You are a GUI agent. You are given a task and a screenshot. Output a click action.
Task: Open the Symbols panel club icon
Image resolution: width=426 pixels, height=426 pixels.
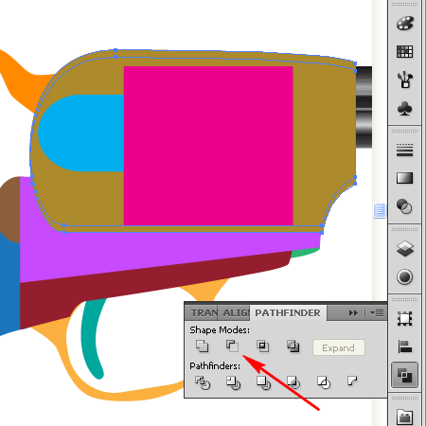coord(405,108)
